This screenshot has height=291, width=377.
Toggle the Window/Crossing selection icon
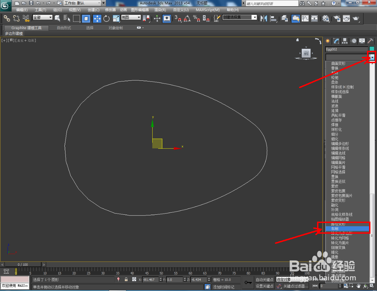[x=86, y=18]
